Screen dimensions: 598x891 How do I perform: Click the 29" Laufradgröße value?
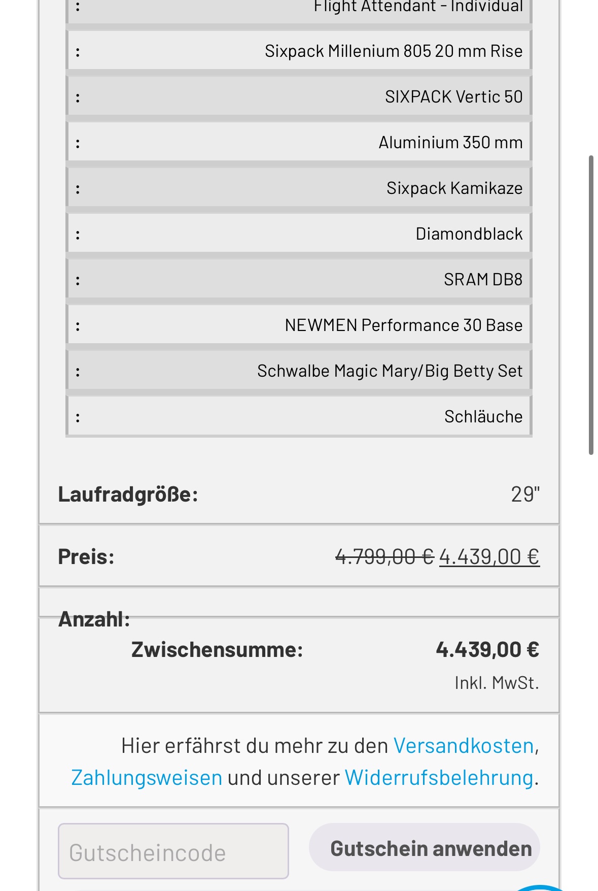[525, 494]
